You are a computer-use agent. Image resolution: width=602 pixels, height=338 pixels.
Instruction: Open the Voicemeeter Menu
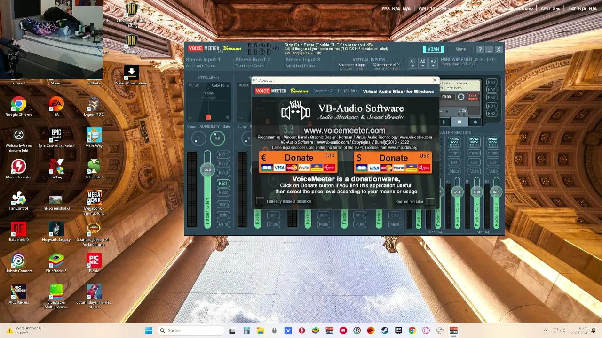[460, 49]
